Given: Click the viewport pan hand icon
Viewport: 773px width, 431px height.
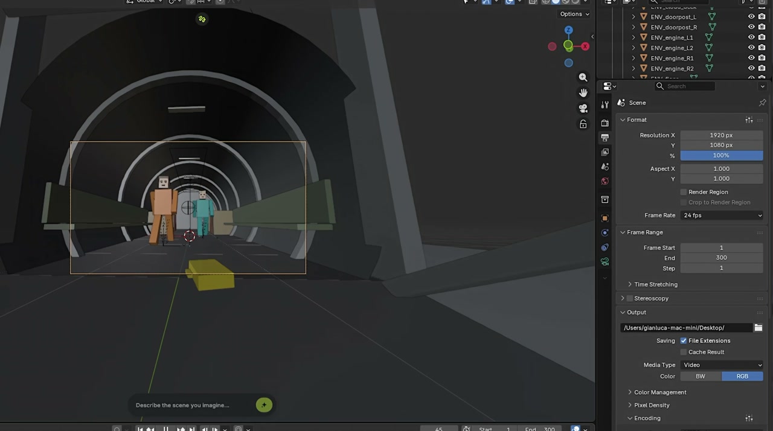Looking at the screenshot, I should tap(583, 92).
